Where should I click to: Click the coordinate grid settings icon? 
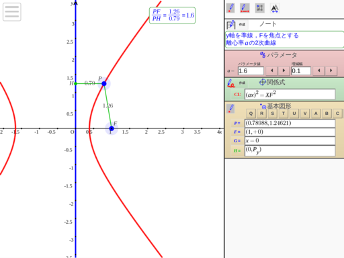(x=260, y=8)
